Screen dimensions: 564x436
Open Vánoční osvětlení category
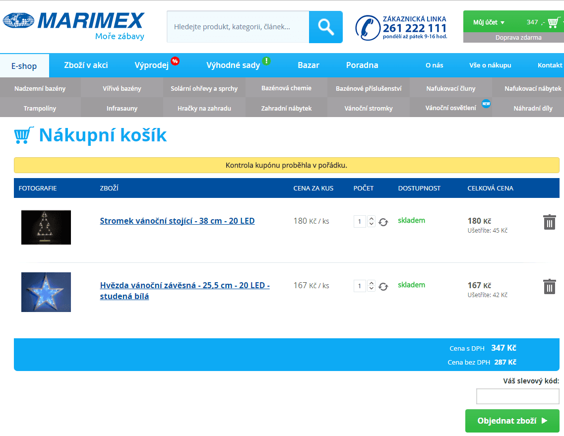click(451, 108)
